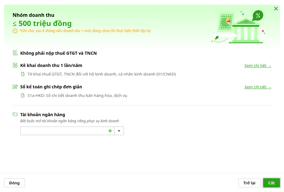Screen dimensions: 284x192
Task: View details for Sổ kế toán
Action: point(258,87)
